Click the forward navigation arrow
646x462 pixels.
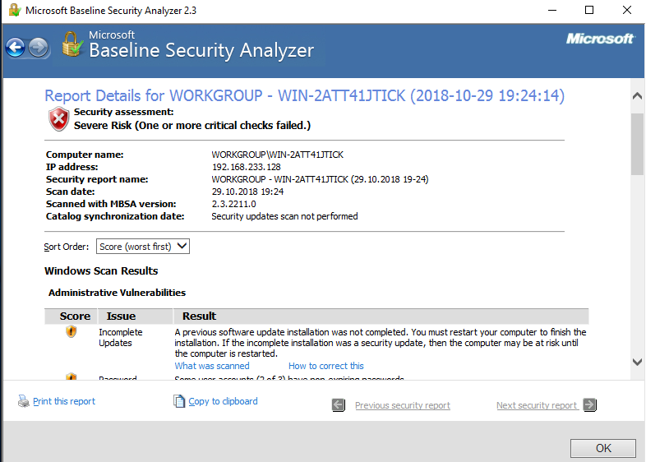(38, 48)
